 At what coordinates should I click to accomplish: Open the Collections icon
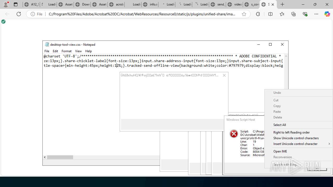coord(293,14)
